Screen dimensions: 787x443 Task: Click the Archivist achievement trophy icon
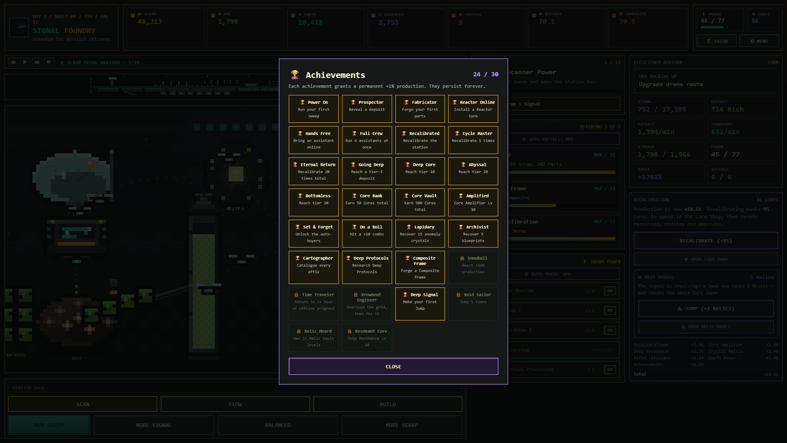(x=461, y=227)
